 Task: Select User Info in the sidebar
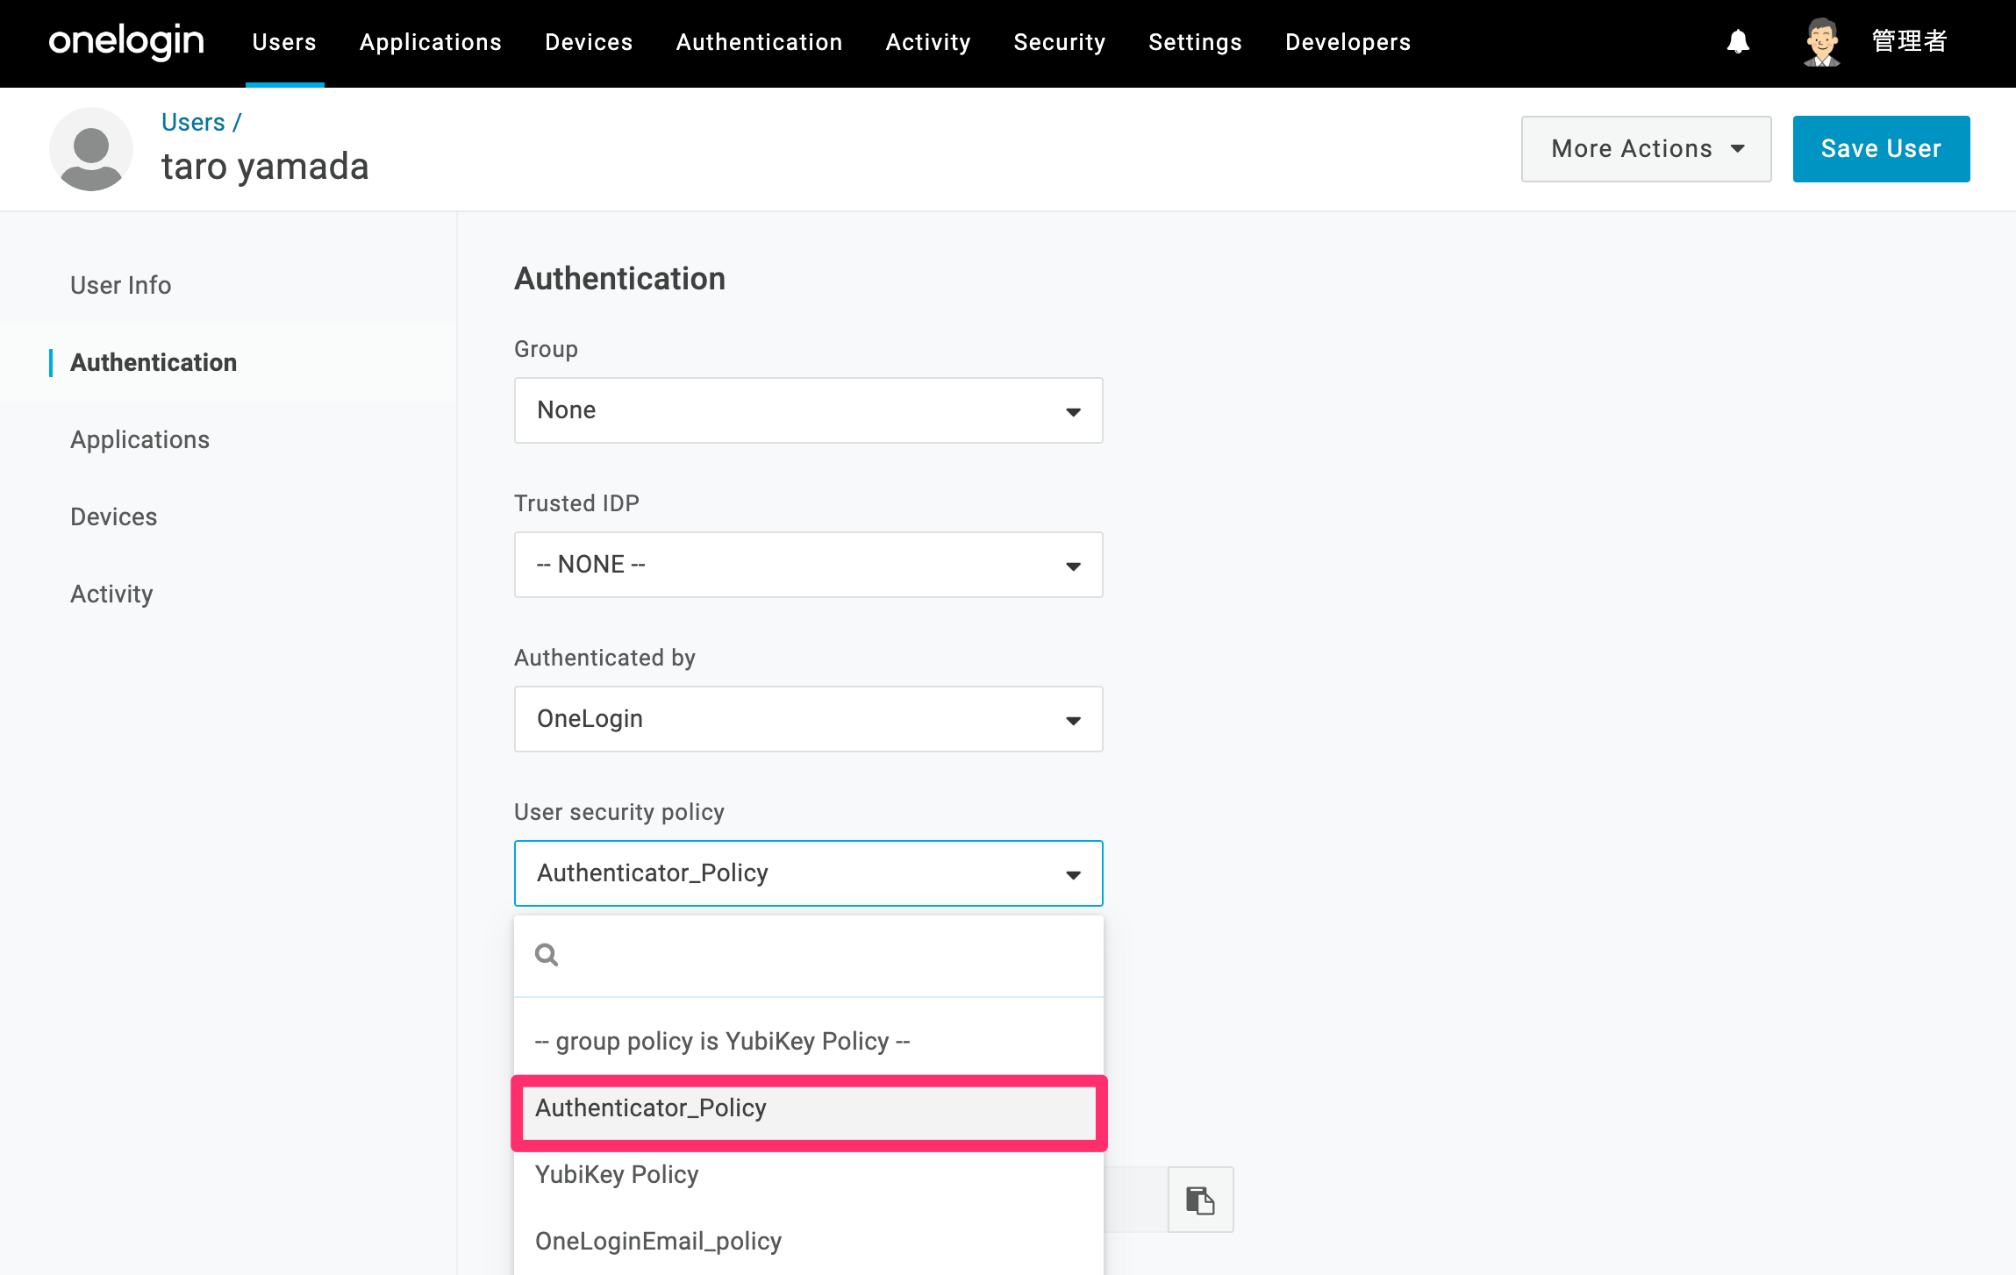[121, 285]
